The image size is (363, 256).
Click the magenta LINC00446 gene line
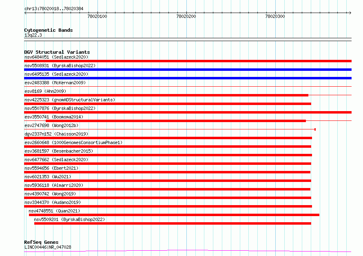(188, 251)
